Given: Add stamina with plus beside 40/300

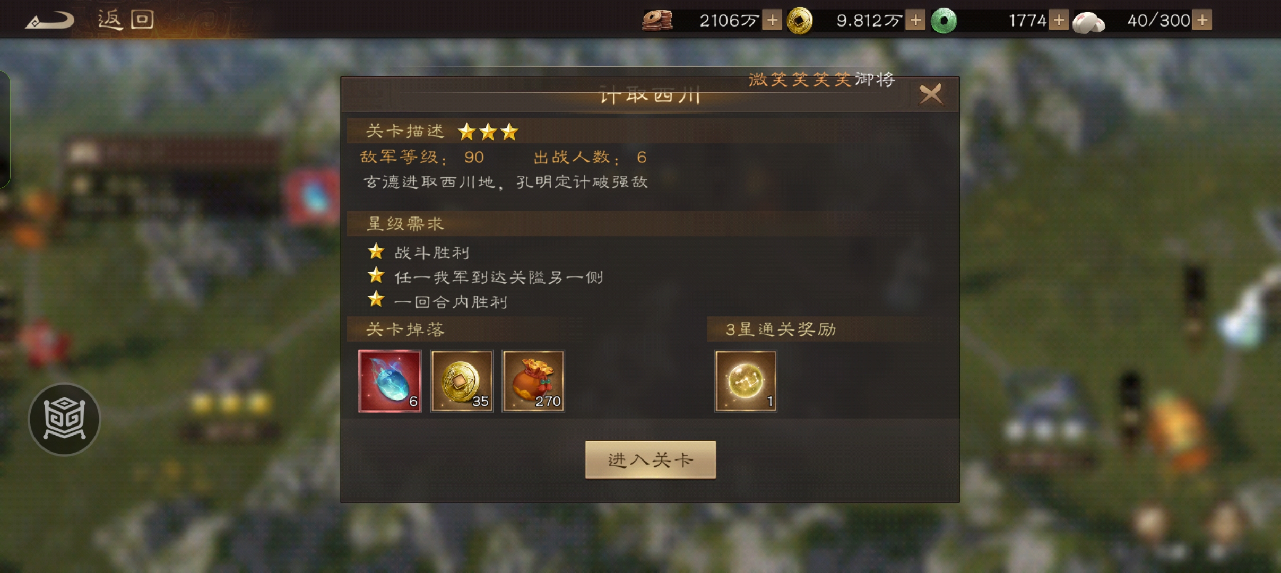Looking at the screenshot, I should pyautogui.click(x=1202, y=20).
